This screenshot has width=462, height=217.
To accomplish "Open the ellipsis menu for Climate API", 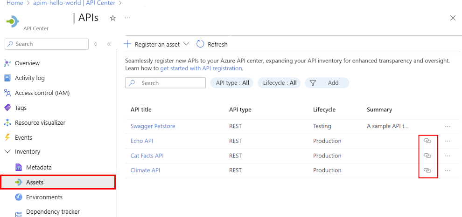I will pos(448,170).
